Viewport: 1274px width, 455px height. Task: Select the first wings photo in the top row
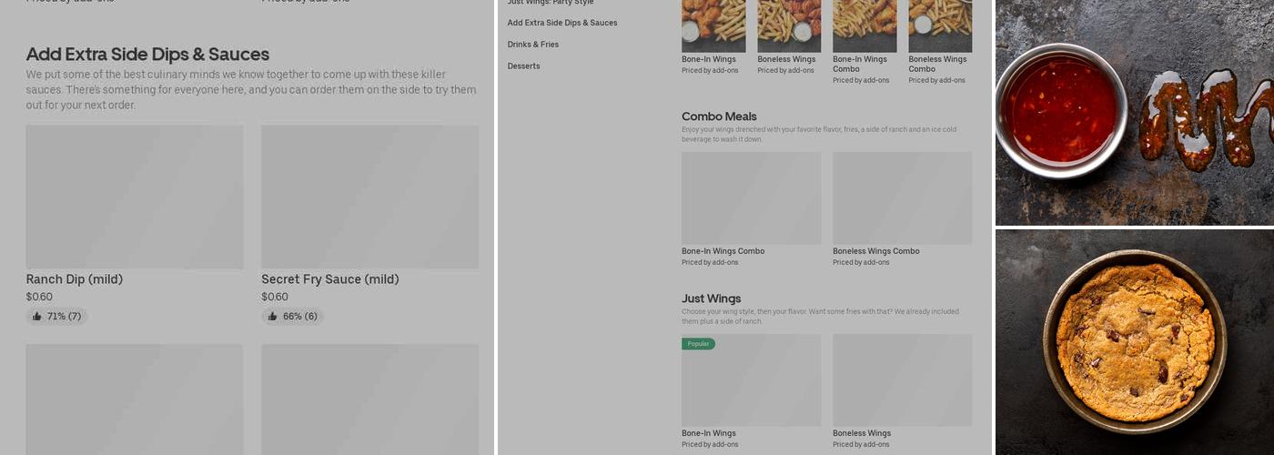(713, 25)
